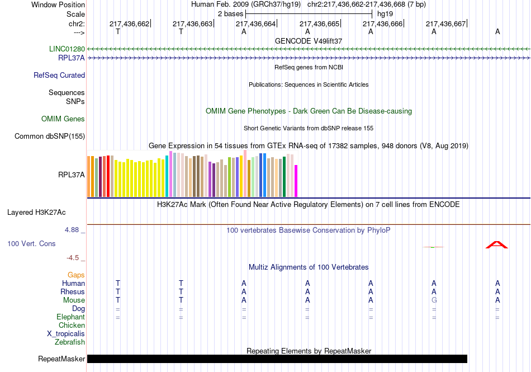Screen dimensions: 531x372
Task: Click the 217,436,666 ruler coordinate
Action: 383,23
